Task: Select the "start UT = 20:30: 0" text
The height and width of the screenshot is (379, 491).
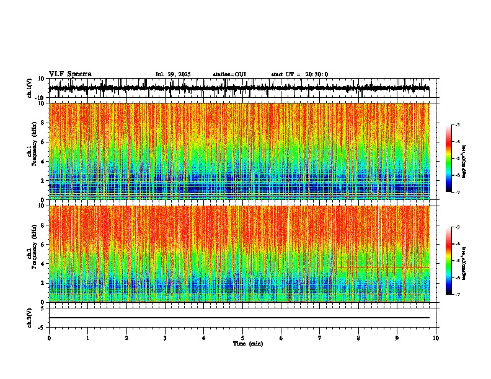Action: (x=299, y=74)
